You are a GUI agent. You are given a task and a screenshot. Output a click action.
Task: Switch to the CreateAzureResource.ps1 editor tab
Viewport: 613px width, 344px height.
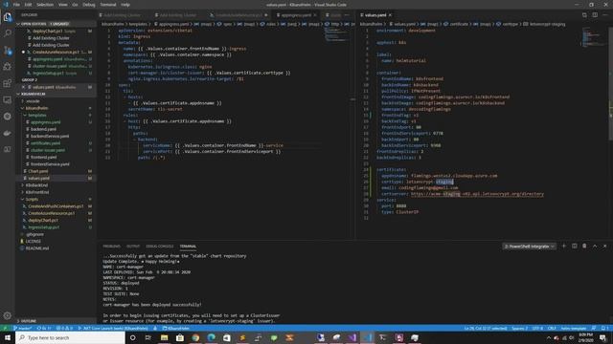238,15
